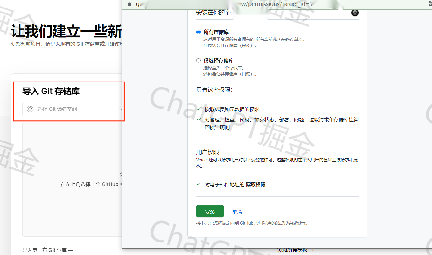Click the 读写访问 permission text
The height and width of the screenshot is (255, 432).
219,127
